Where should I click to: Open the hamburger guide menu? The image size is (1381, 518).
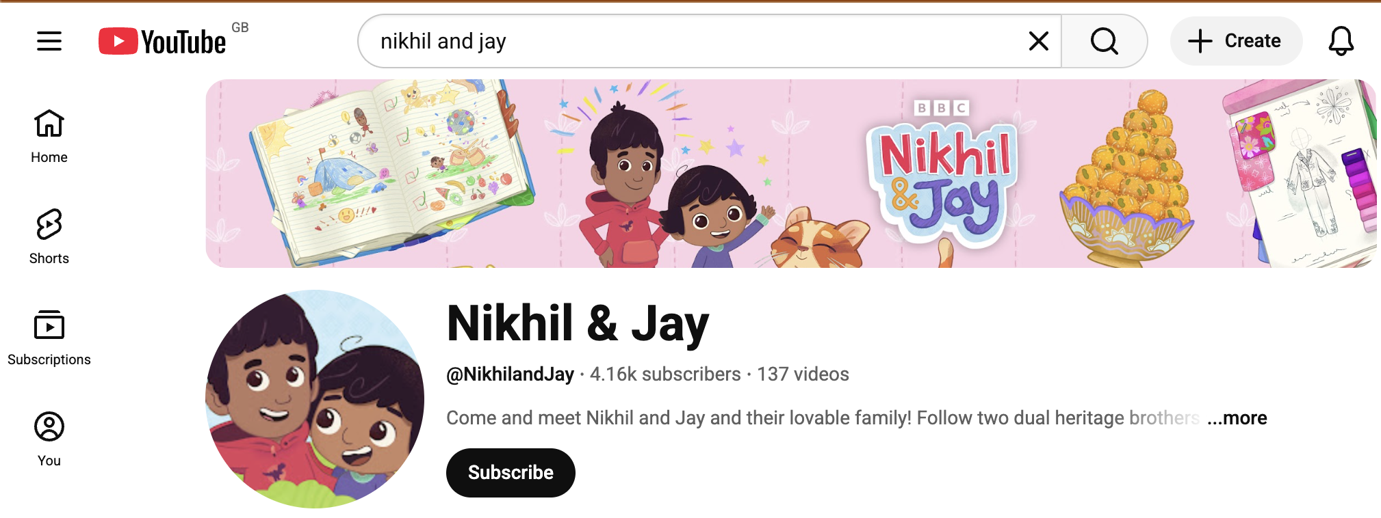[49, 41]
